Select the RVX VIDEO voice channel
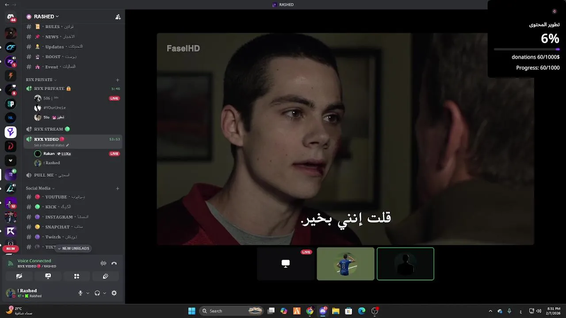This screenshot has height=318, width=566. [73, 141]
